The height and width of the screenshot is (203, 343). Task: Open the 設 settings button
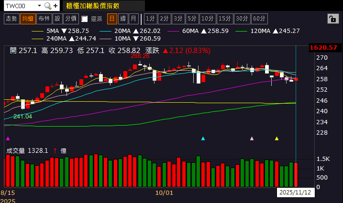pyautogui.click(x=57, y=19)
